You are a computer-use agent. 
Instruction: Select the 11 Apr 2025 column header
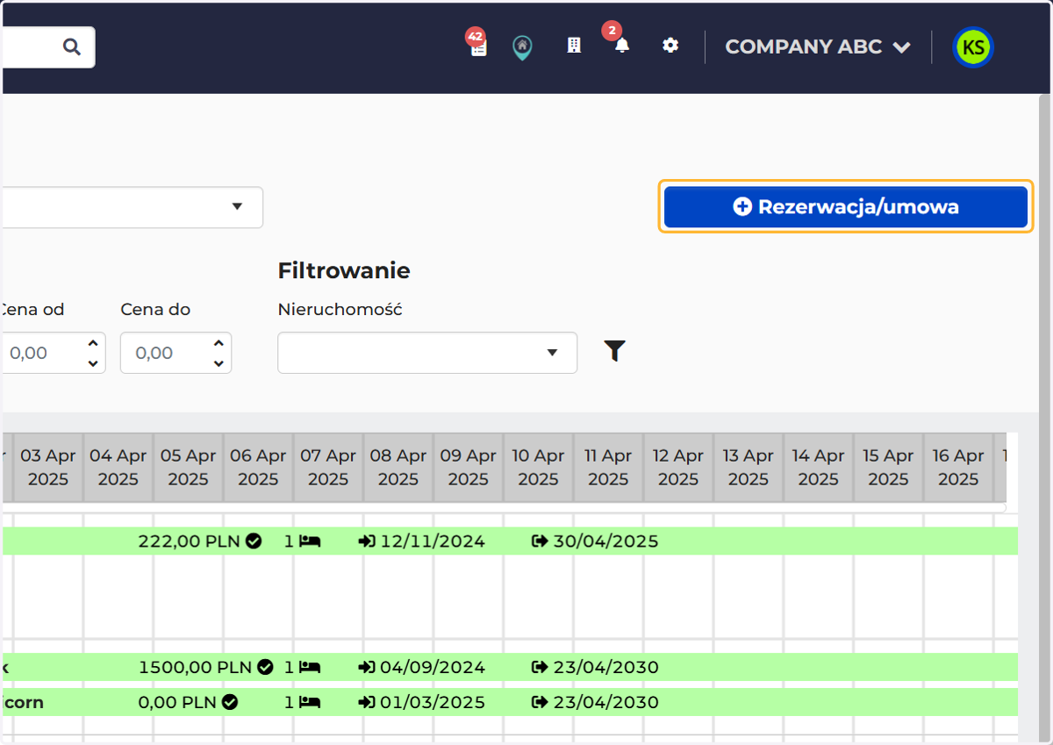coord(609,468)
